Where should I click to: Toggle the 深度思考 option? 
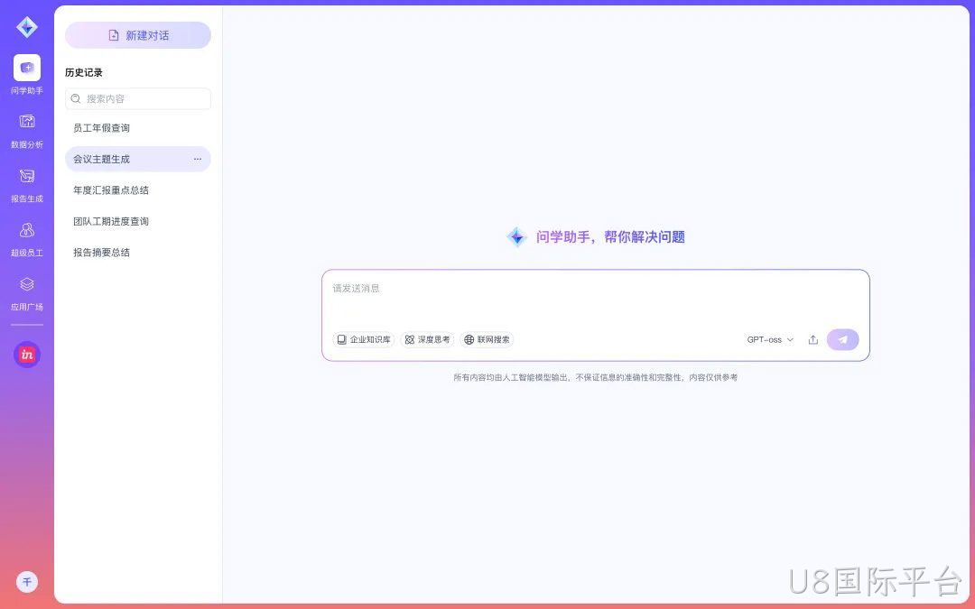427,340
